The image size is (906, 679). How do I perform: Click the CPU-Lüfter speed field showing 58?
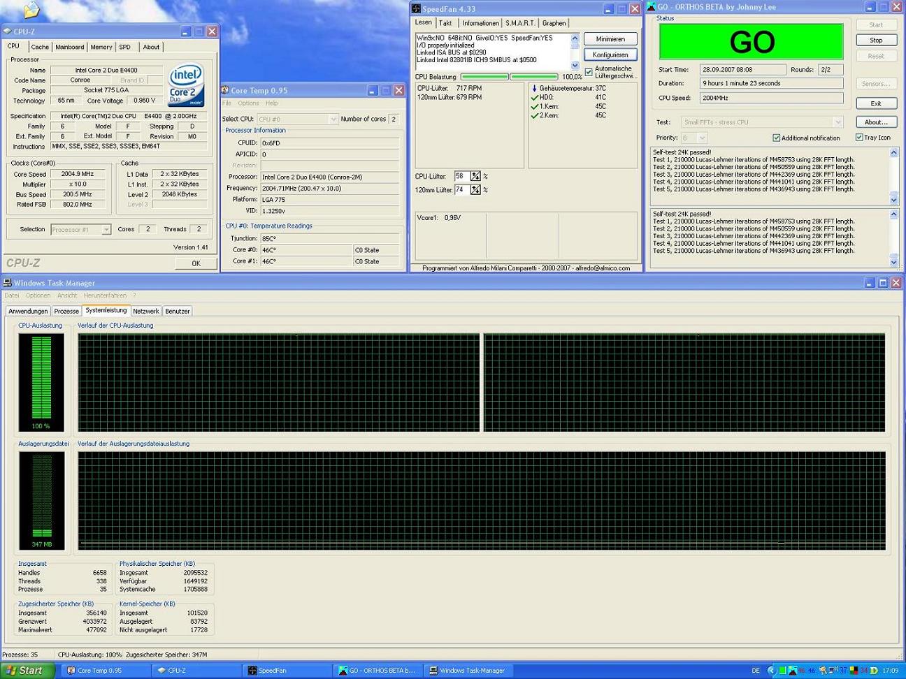[462, 177]
